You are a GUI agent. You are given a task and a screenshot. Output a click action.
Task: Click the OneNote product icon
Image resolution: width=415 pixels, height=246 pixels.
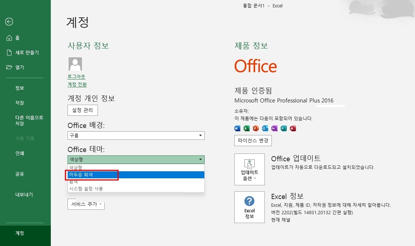tap(274, 128)
